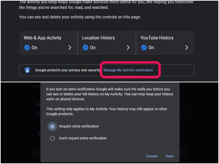Open the YouTube History card title

pos(157,38)
